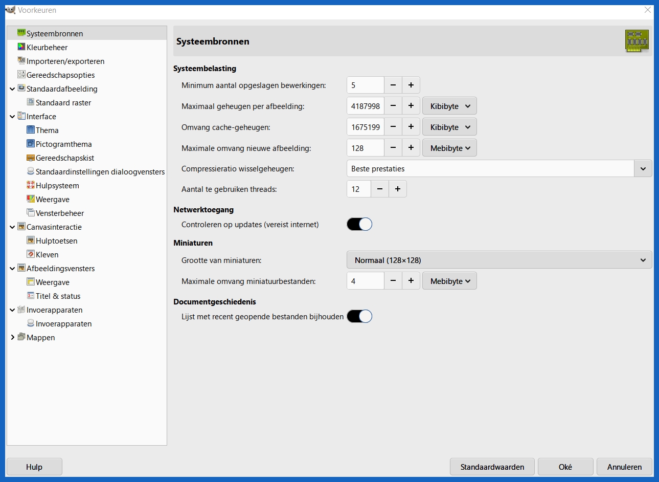Select the Titel & status tree item label
The width and height of the screenshot is (659, 482).
tap(58, 296)
